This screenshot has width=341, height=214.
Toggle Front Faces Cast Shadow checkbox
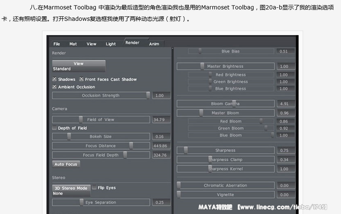81,79
